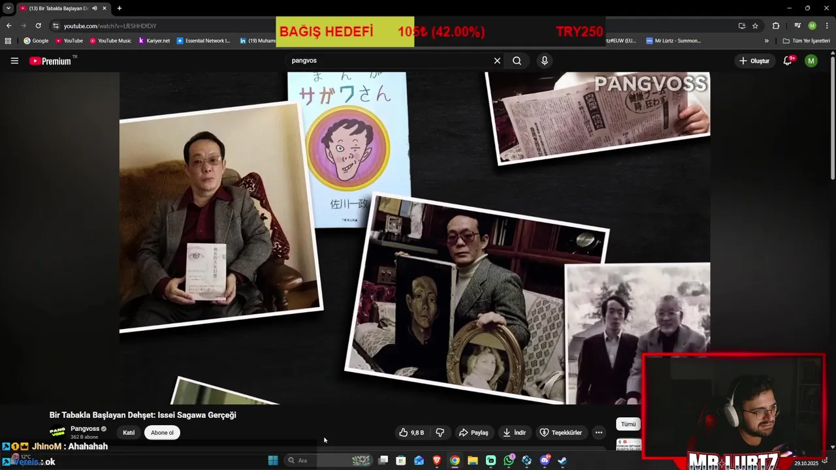
Task: Open Tüm Yer İşaretleri folder
Action: 806,40
